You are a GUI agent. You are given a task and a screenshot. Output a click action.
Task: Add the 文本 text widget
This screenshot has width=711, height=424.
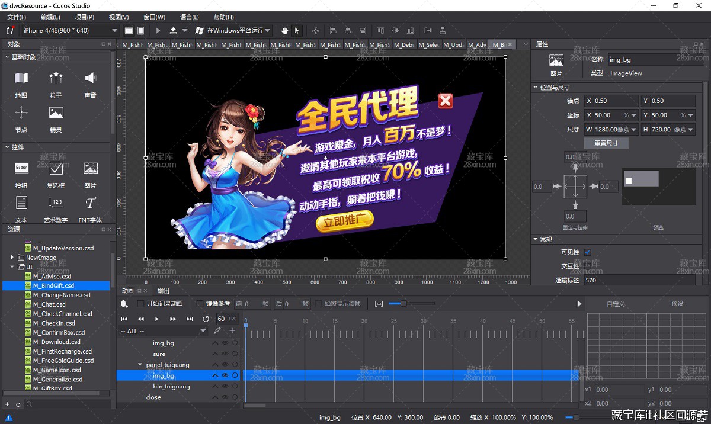21,209
